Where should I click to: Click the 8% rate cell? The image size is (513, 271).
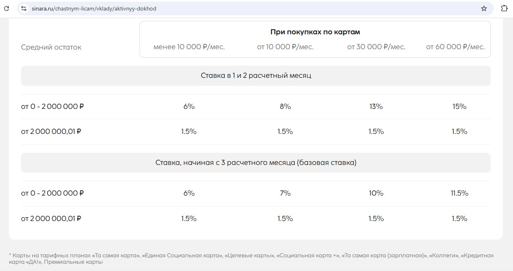(x=285, y=106)
